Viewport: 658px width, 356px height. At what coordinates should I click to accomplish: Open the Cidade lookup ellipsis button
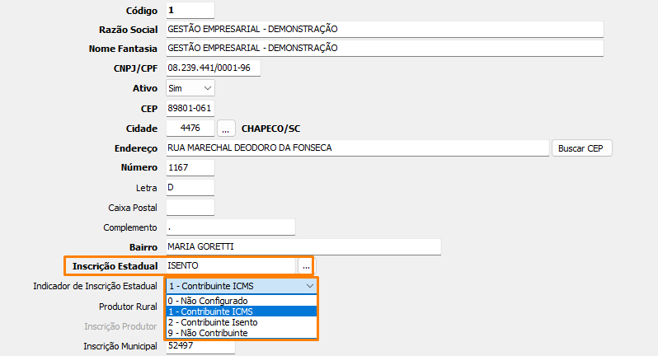tap(226, 129)
